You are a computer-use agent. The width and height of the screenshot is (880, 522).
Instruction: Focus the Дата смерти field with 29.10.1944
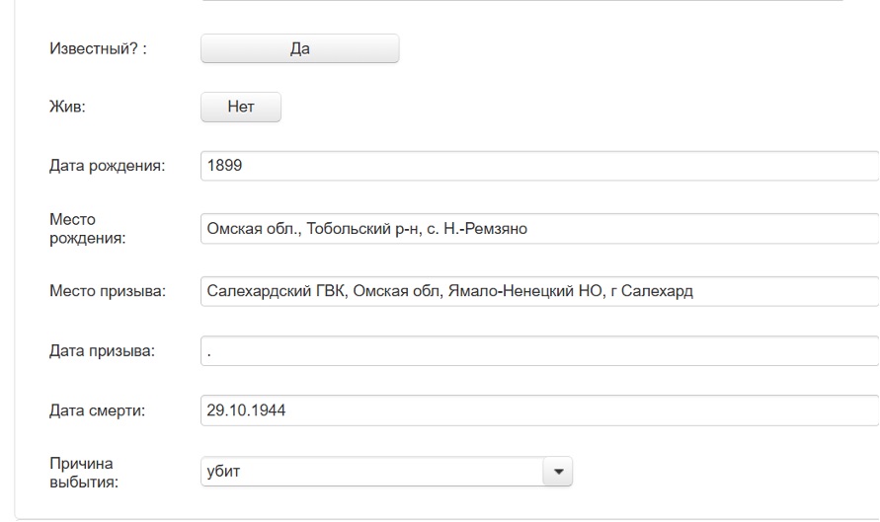[x=538, y=410]
